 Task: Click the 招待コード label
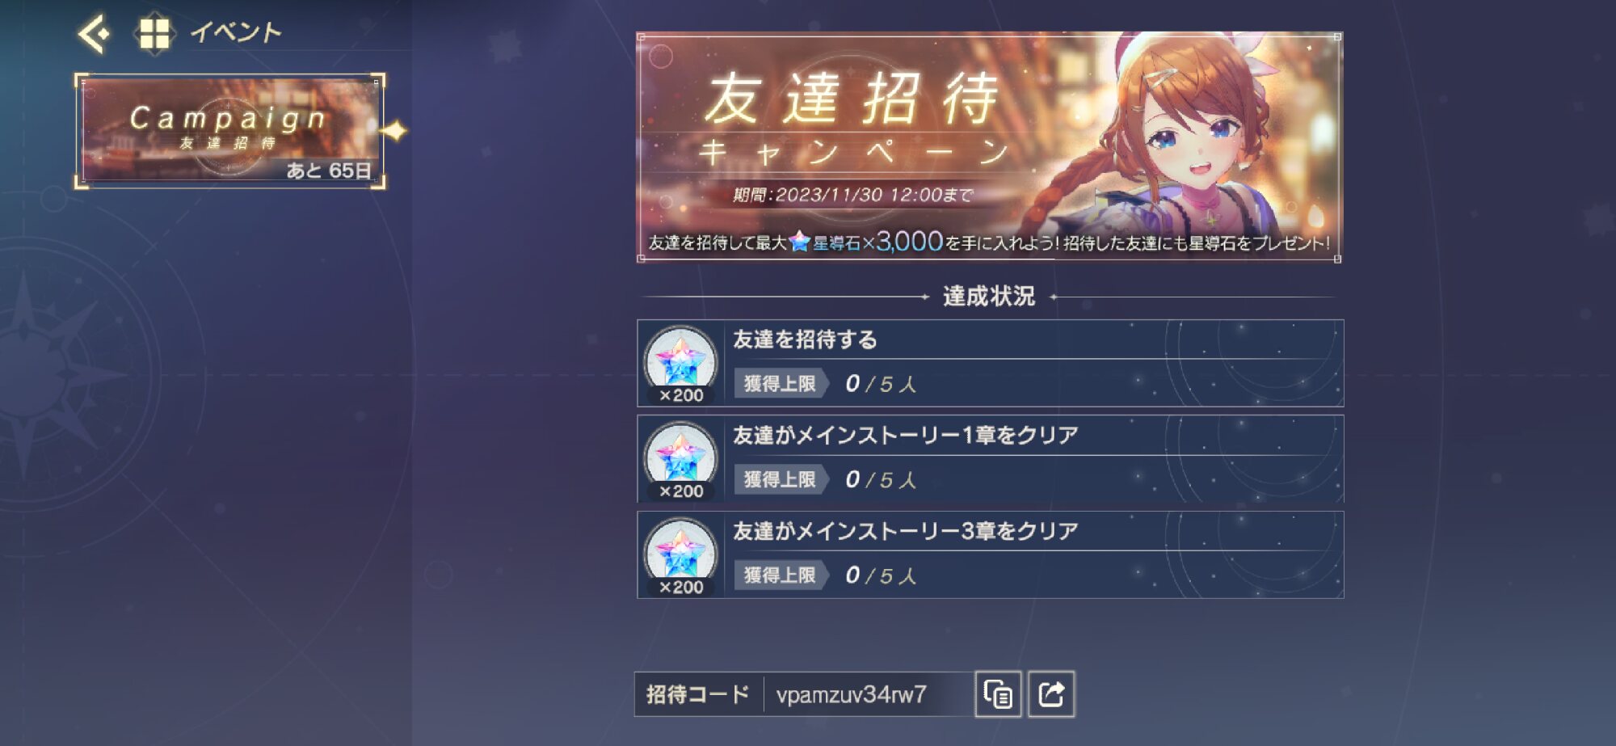pyautogui.click(x=698, y=694)
